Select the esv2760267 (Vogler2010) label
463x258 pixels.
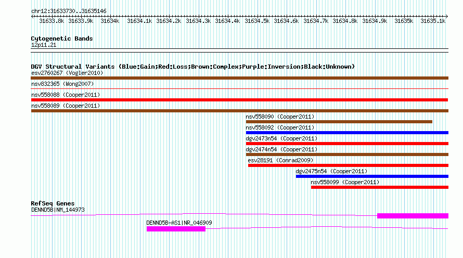(67, 73)
